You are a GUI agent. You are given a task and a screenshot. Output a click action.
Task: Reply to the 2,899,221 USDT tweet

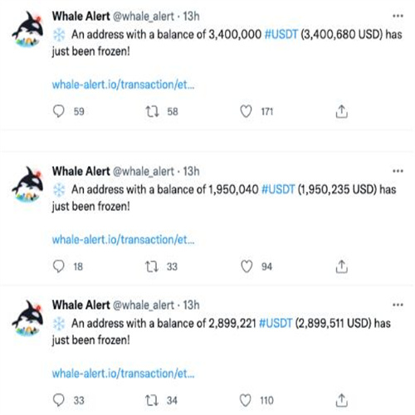[x=59, y=400]
